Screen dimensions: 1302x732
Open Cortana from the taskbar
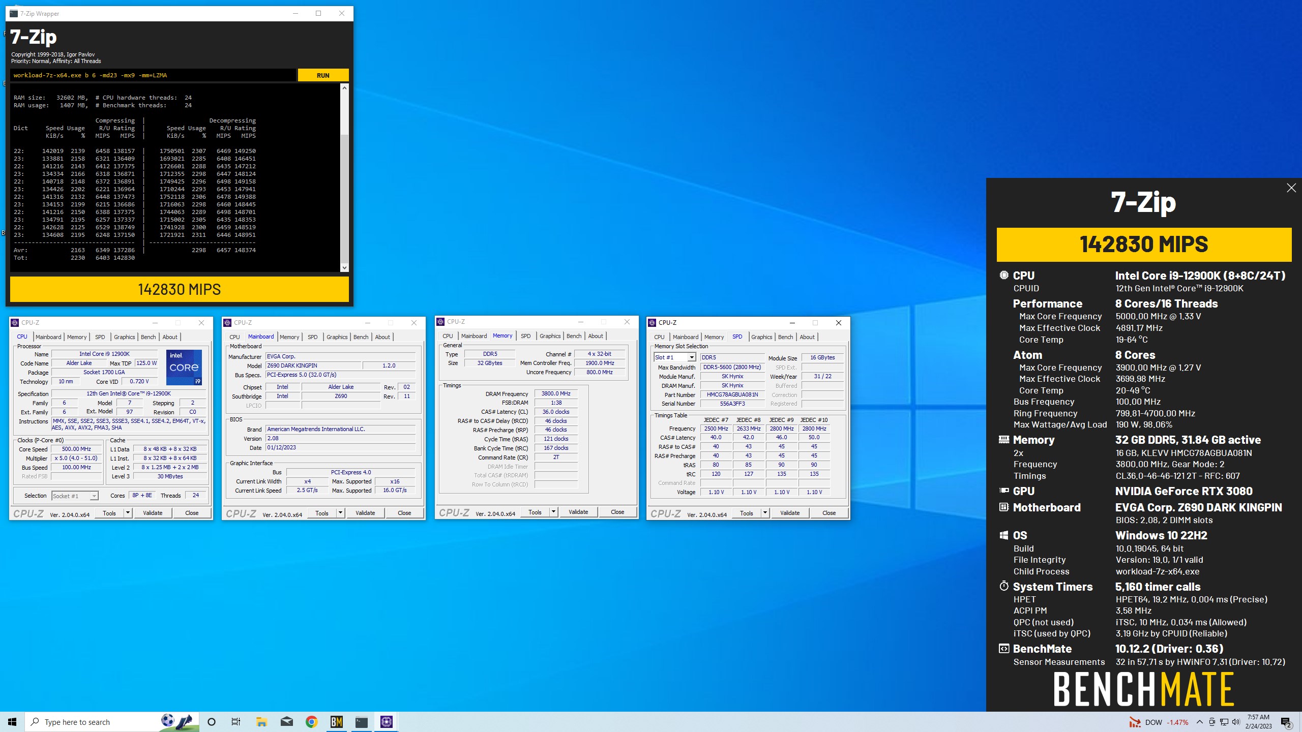[212, 722]
